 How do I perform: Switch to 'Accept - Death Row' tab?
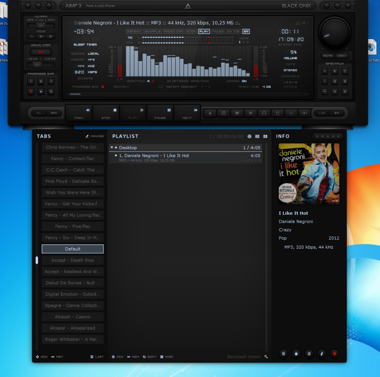point(73,260)
